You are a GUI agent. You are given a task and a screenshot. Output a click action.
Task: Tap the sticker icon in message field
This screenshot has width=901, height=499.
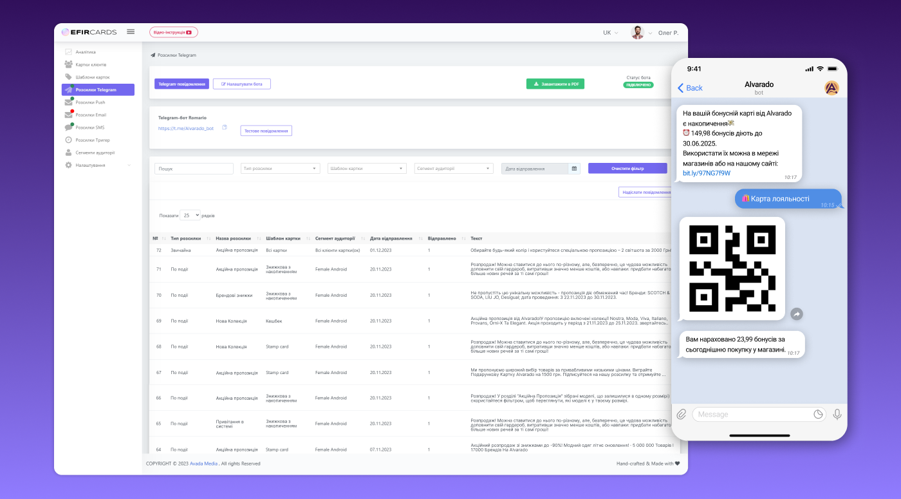coord(818,414)
